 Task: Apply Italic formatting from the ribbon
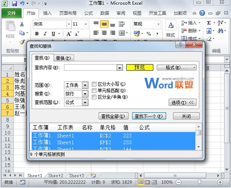[45, 34]
